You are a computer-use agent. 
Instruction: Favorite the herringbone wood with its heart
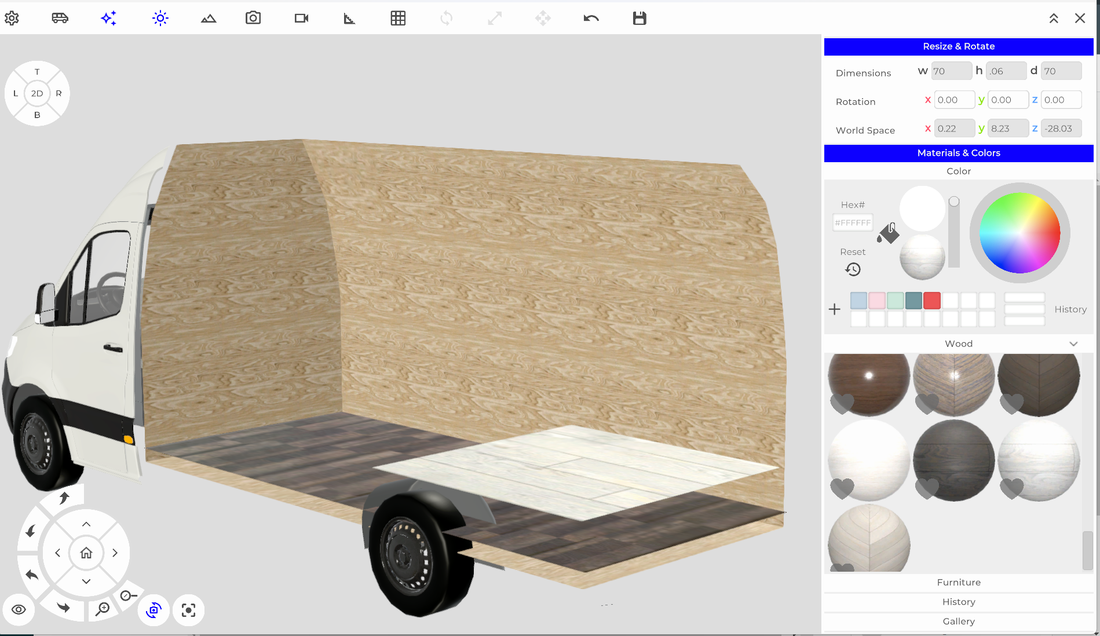pos(927,403)
